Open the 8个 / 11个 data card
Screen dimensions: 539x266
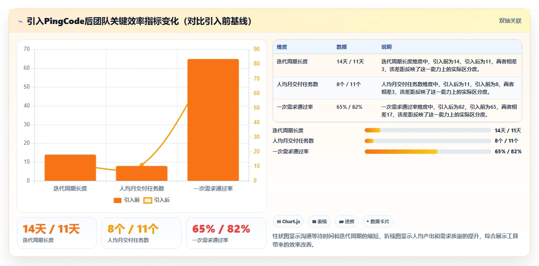pyautogui.click(x=141, y=233)
